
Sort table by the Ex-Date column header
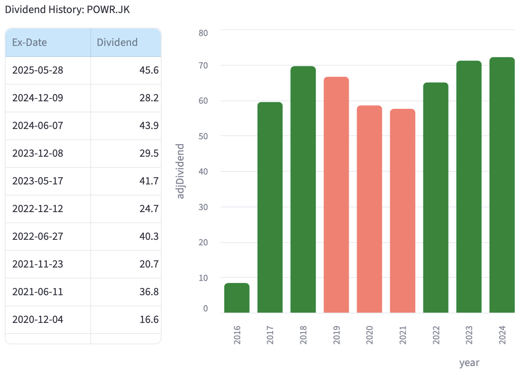click(48, 42)
